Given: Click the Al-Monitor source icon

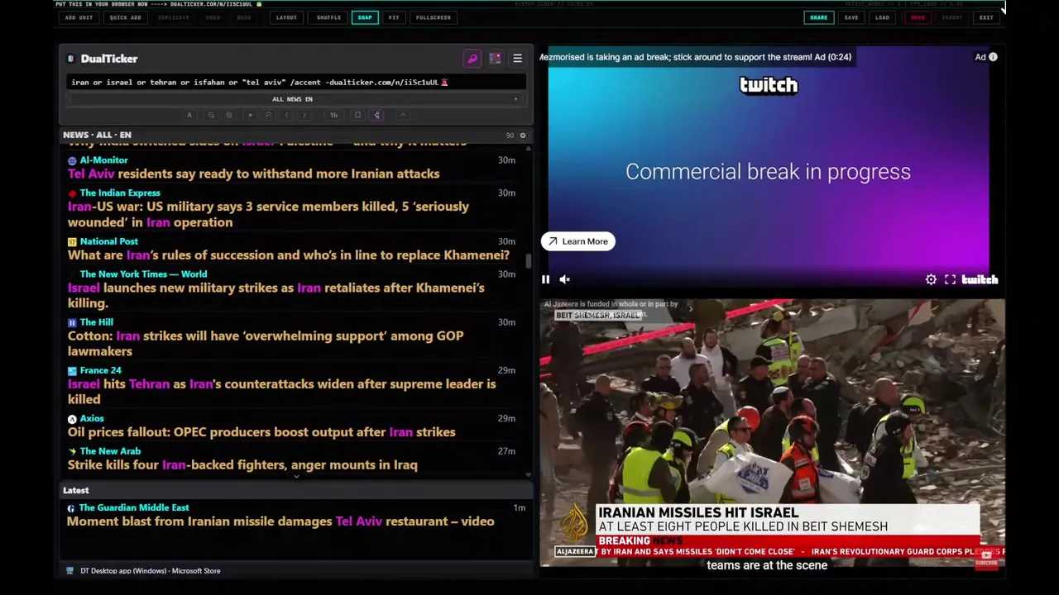Looking at the screenshot, I should (x=72, y=160).
